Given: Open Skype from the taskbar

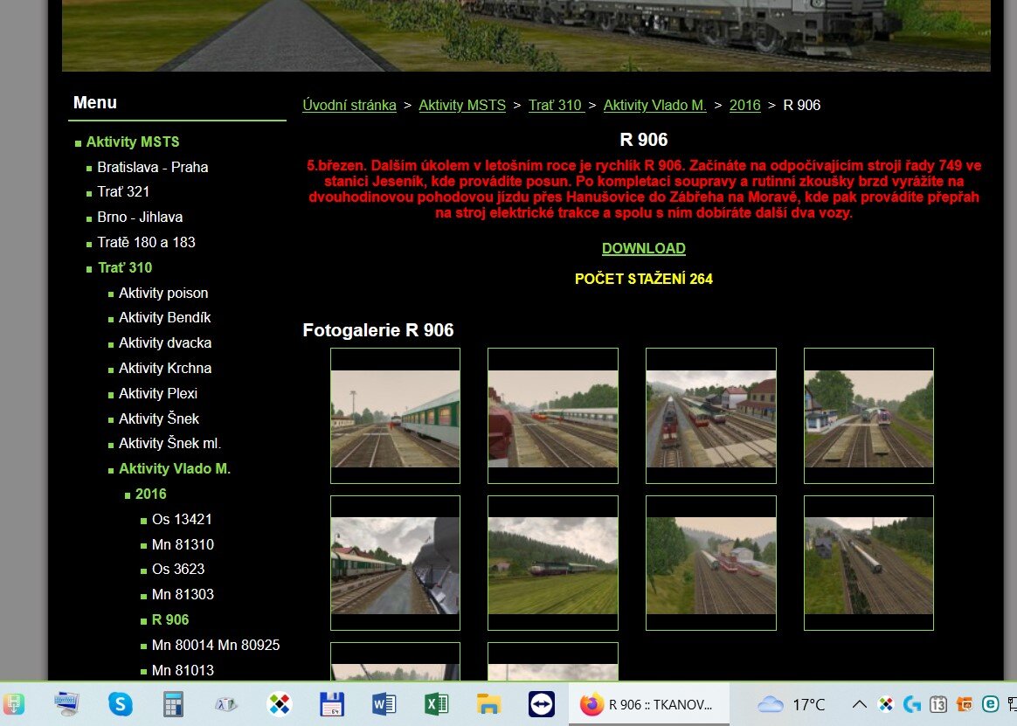Looking at the screenshot, I should coord(120,704).
